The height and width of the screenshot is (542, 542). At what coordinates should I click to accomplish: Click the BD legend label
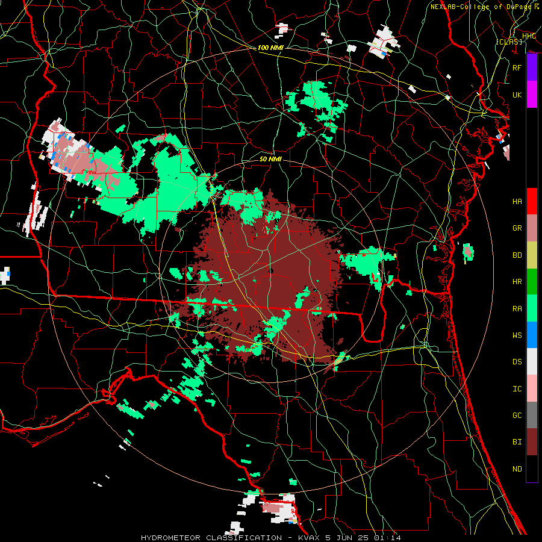tap(517, 255)
